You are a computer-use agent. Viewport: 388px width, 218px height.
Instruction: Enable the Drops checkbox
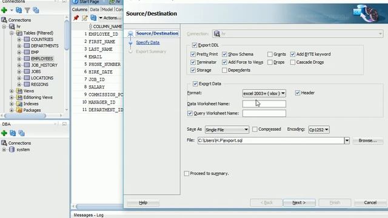click(270, 62)
